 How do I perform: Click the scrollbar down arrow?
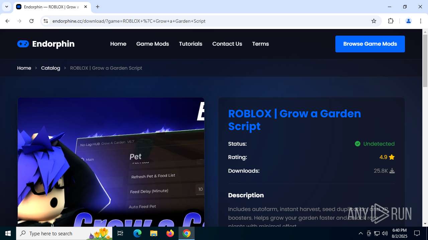425,224
